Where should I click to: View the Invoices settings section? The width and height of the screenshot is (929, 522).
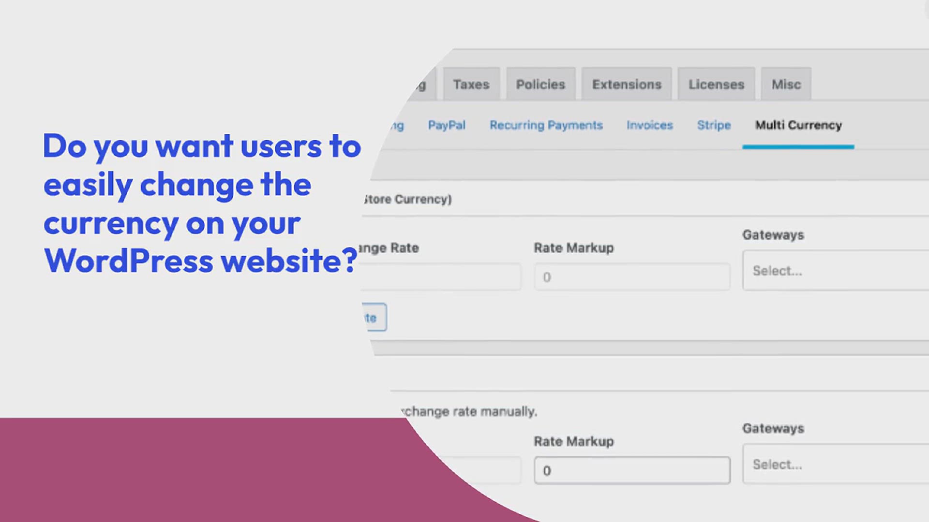(x=649, y=125)
